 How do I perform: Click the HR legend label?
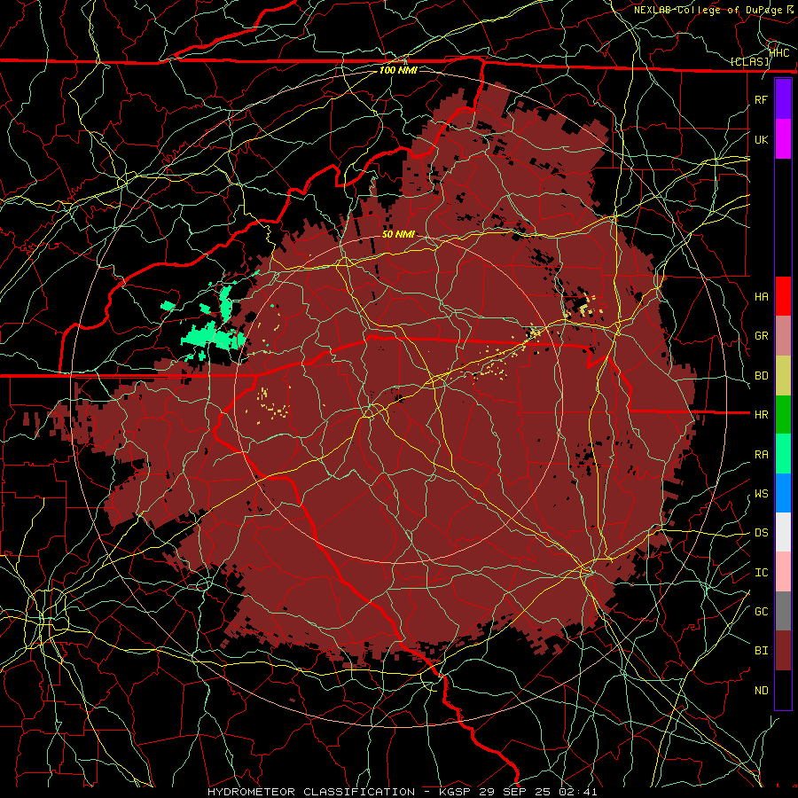tap(762, 415)
